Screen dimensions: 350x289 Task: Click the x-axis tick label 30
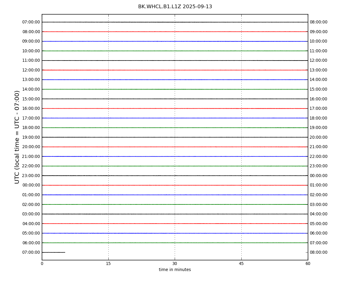175,263
